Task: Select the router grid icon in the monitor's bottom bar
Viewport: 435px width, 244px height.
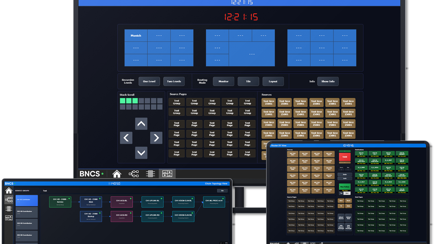Action: coord(150,174)
